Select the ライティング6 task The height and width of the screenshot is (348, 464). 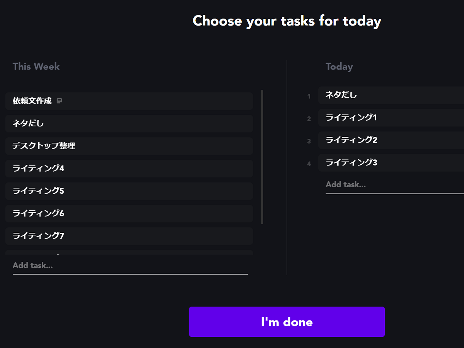click(x=129, y=213)
